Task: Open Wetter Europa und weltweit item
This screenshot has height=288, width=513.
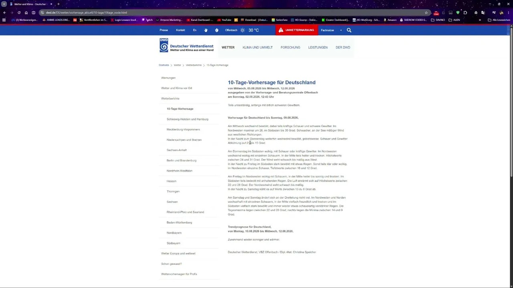Action: tap(178, 253)
